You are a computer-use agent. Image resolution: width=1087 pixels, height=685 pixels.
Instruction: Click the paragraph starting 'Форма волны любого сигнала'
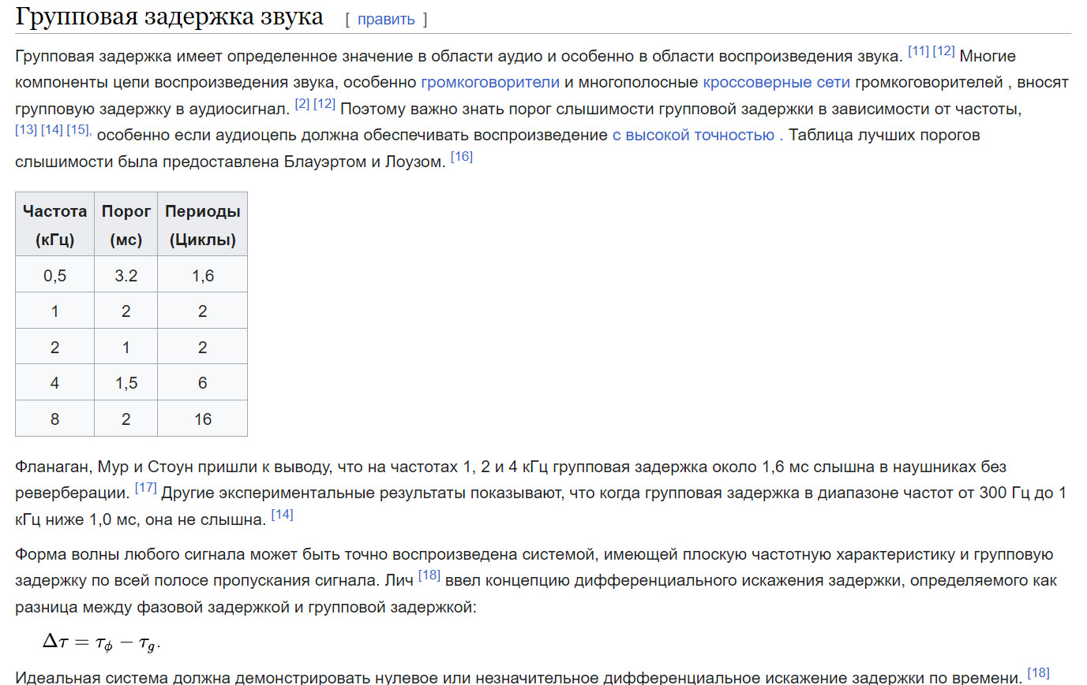tap(536, 580)
